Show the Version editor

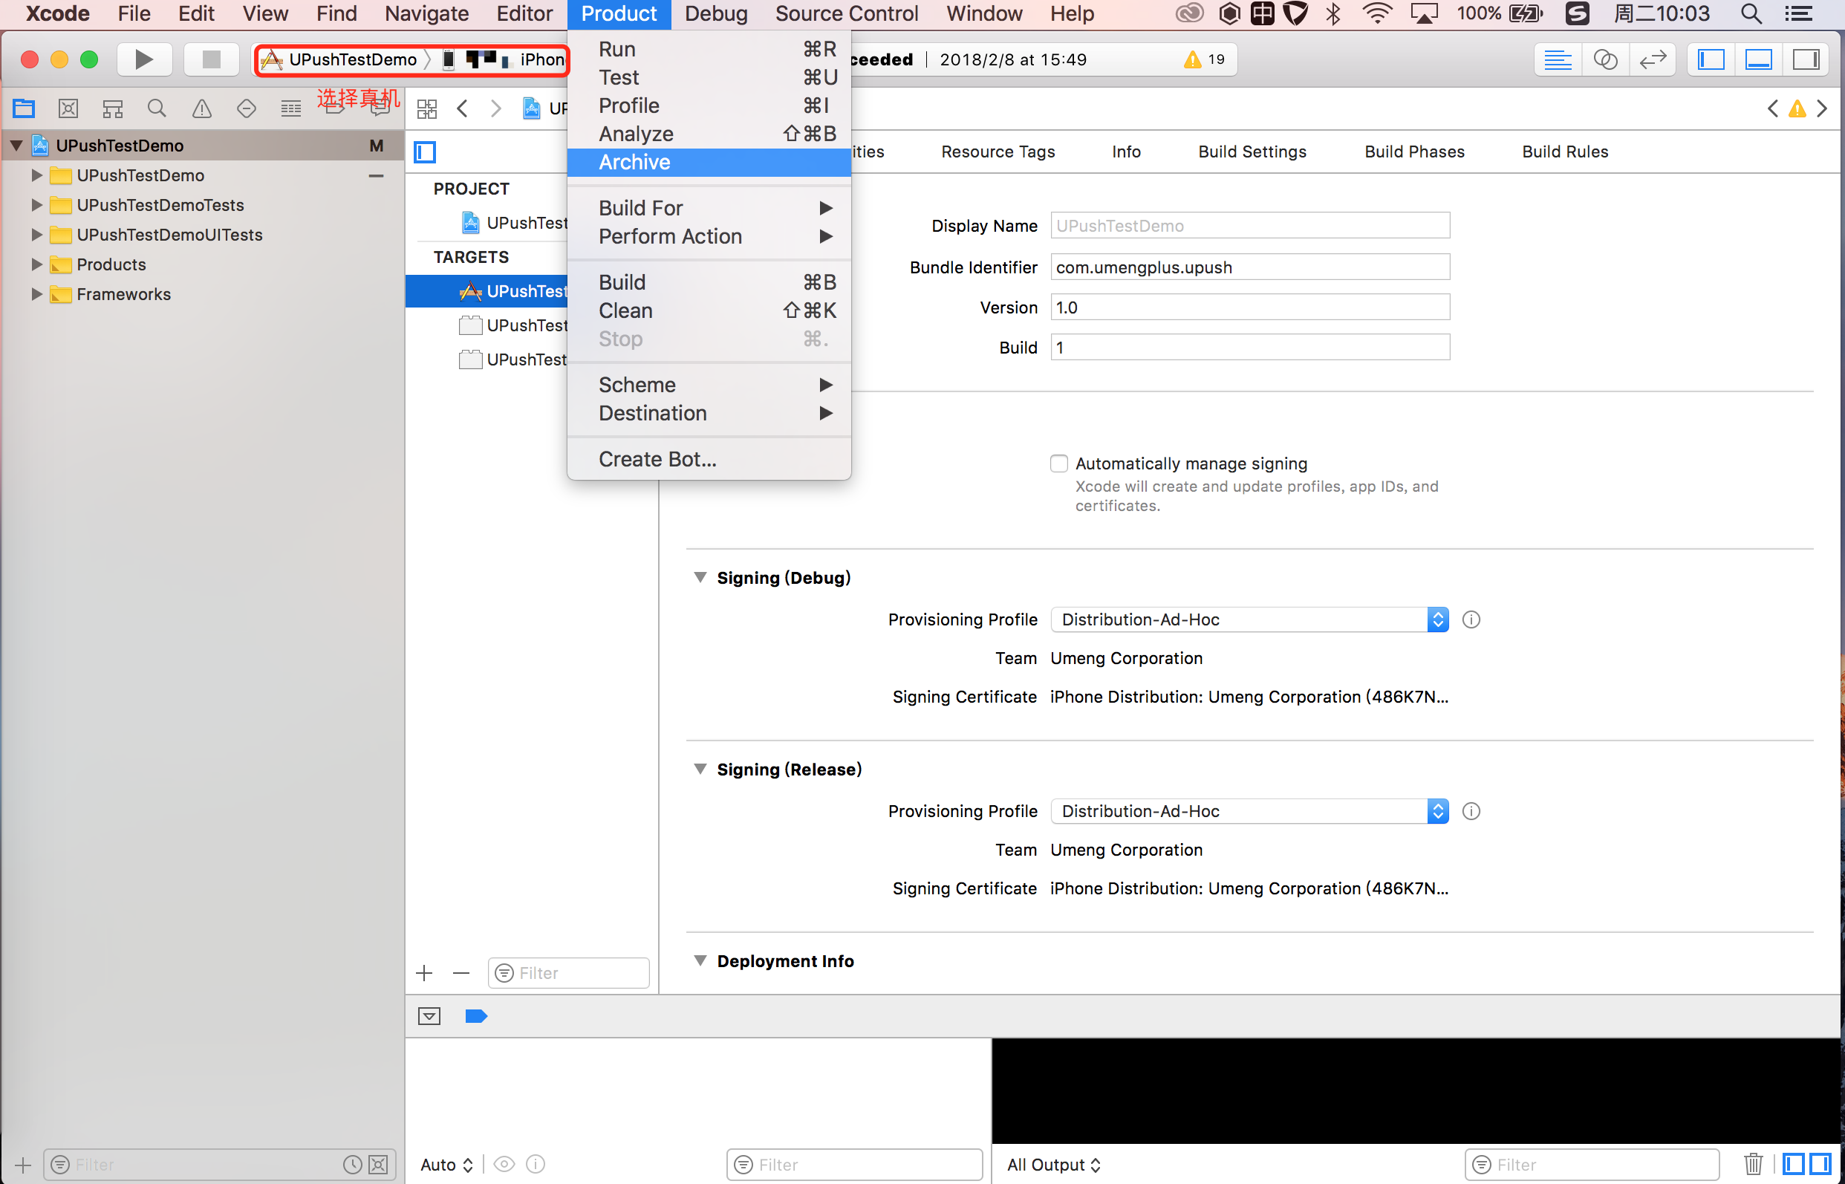[x=1652, y=59]
